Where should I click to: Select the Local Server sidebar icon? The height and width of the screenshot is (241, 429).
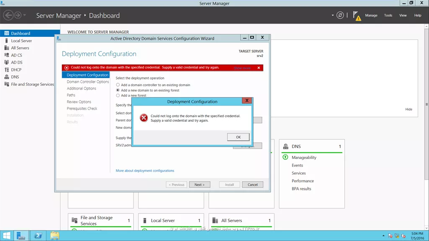(7, 41)
